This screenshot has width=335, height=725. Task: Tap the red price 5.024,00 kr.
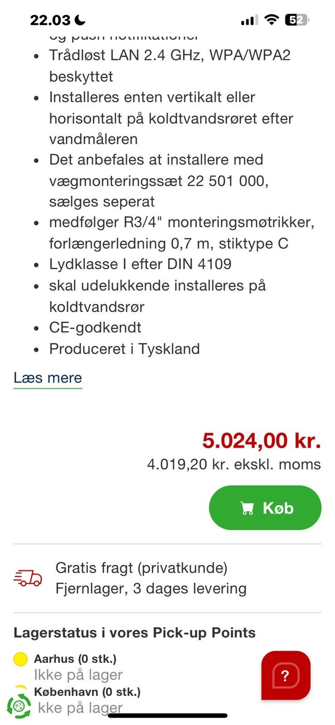coord(261,440)
